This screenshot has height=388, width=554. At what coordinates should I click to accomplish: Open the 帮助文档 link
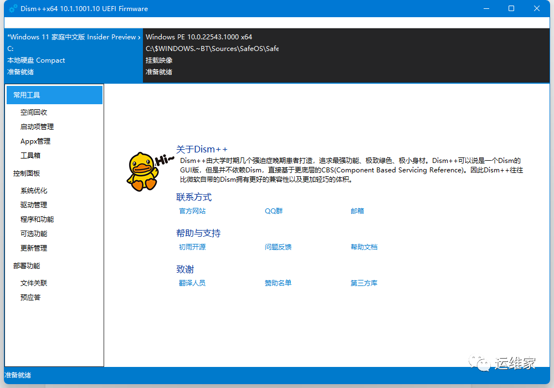click(364, 247)
